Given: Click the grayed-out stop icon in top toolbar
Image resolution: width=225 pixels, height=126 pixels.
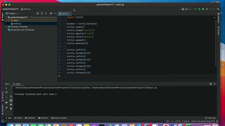Looking at the screenshot, I should (x=213, y=9).
